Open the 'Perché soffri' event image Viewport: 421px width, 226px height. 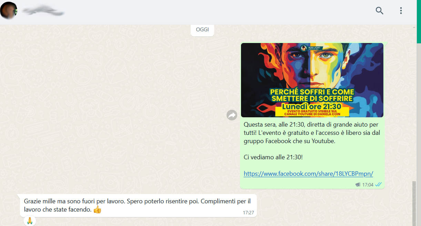tap(312, 80)
